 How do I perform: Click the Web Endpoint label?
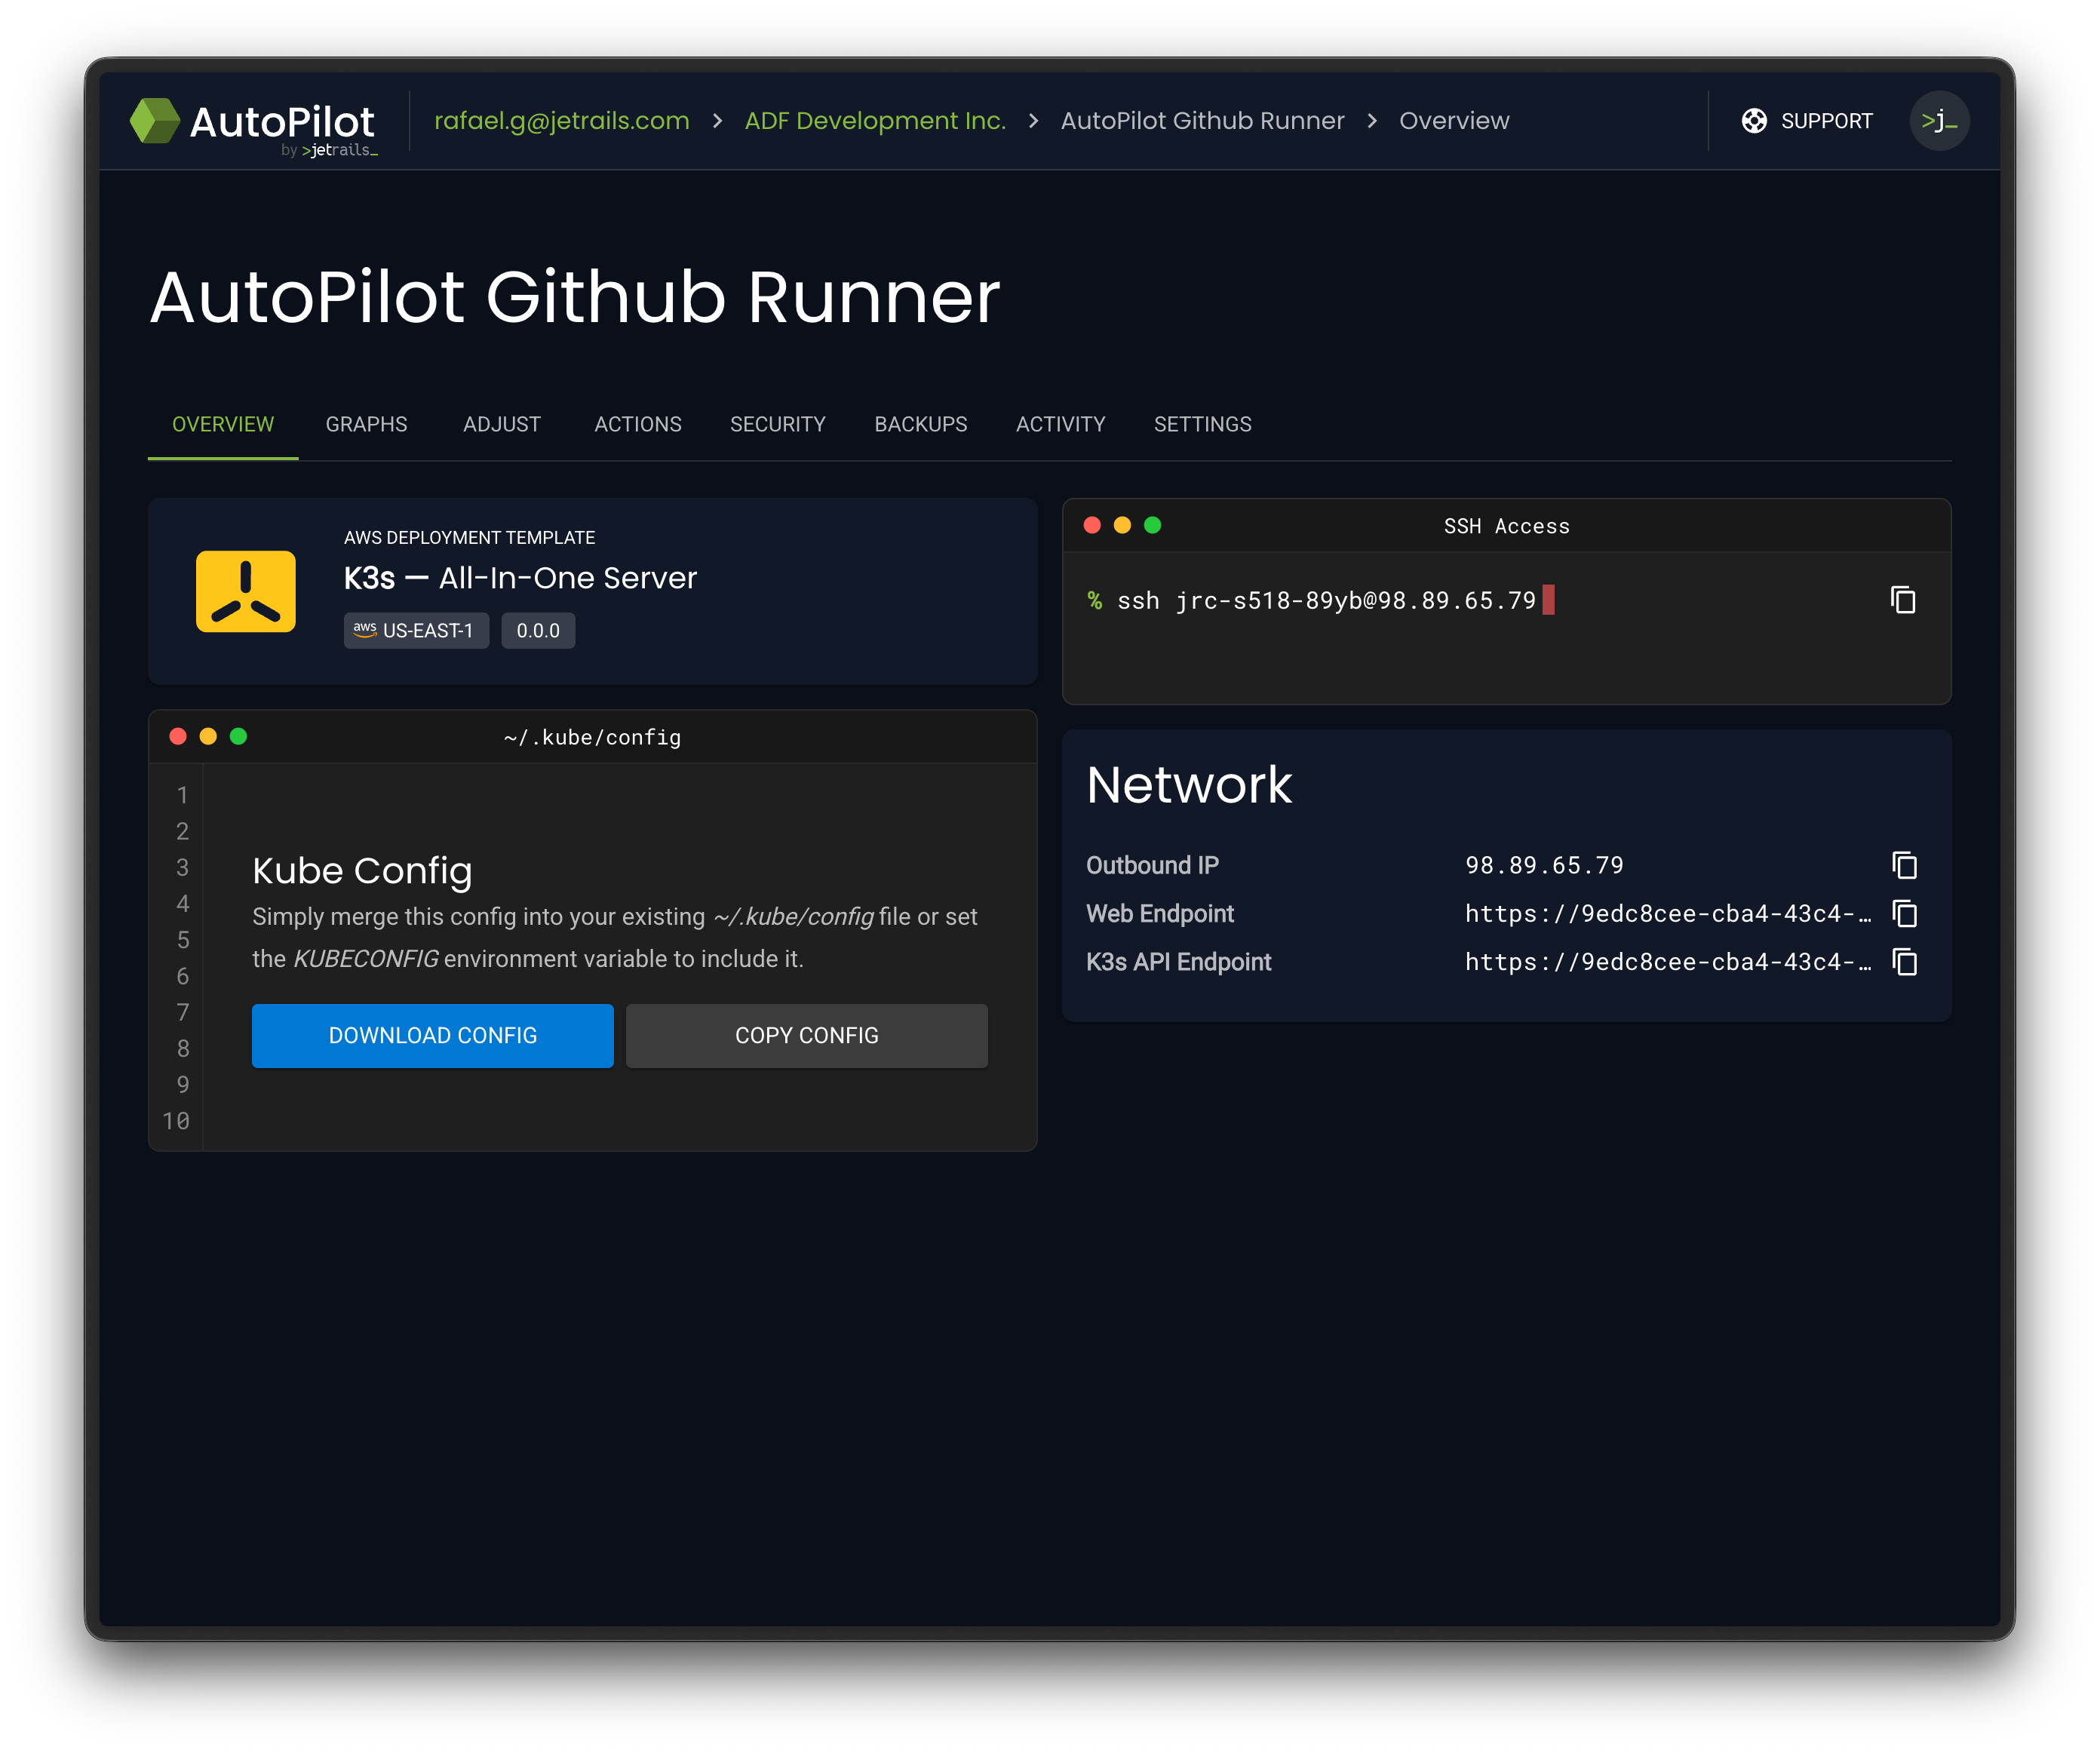pyautogui.click(x=1160, y=913)
